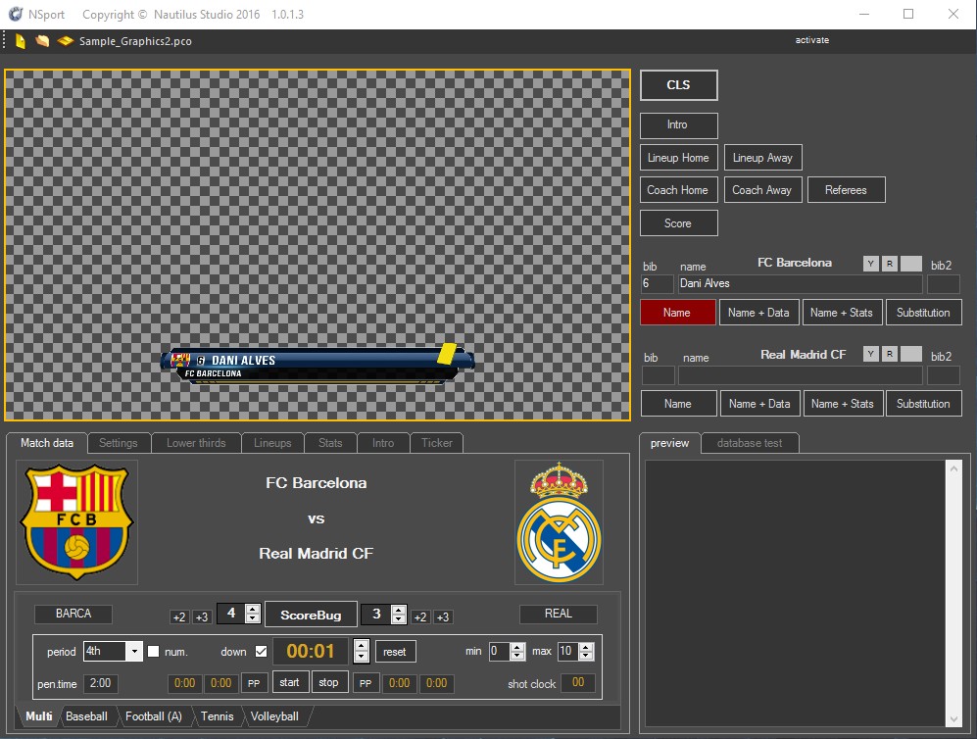The height and width of the screenshot is (739, 977).
Task: Give FC Barcelona player a red card (R)
Action: [x=890, y=264]
